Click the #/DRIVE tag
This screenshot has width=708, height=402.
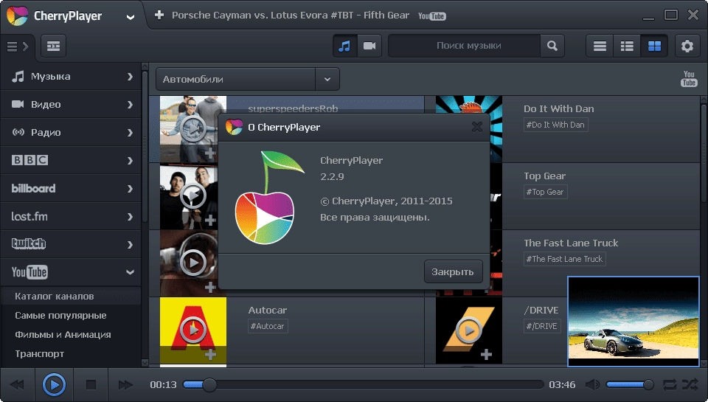pos(542,326)
